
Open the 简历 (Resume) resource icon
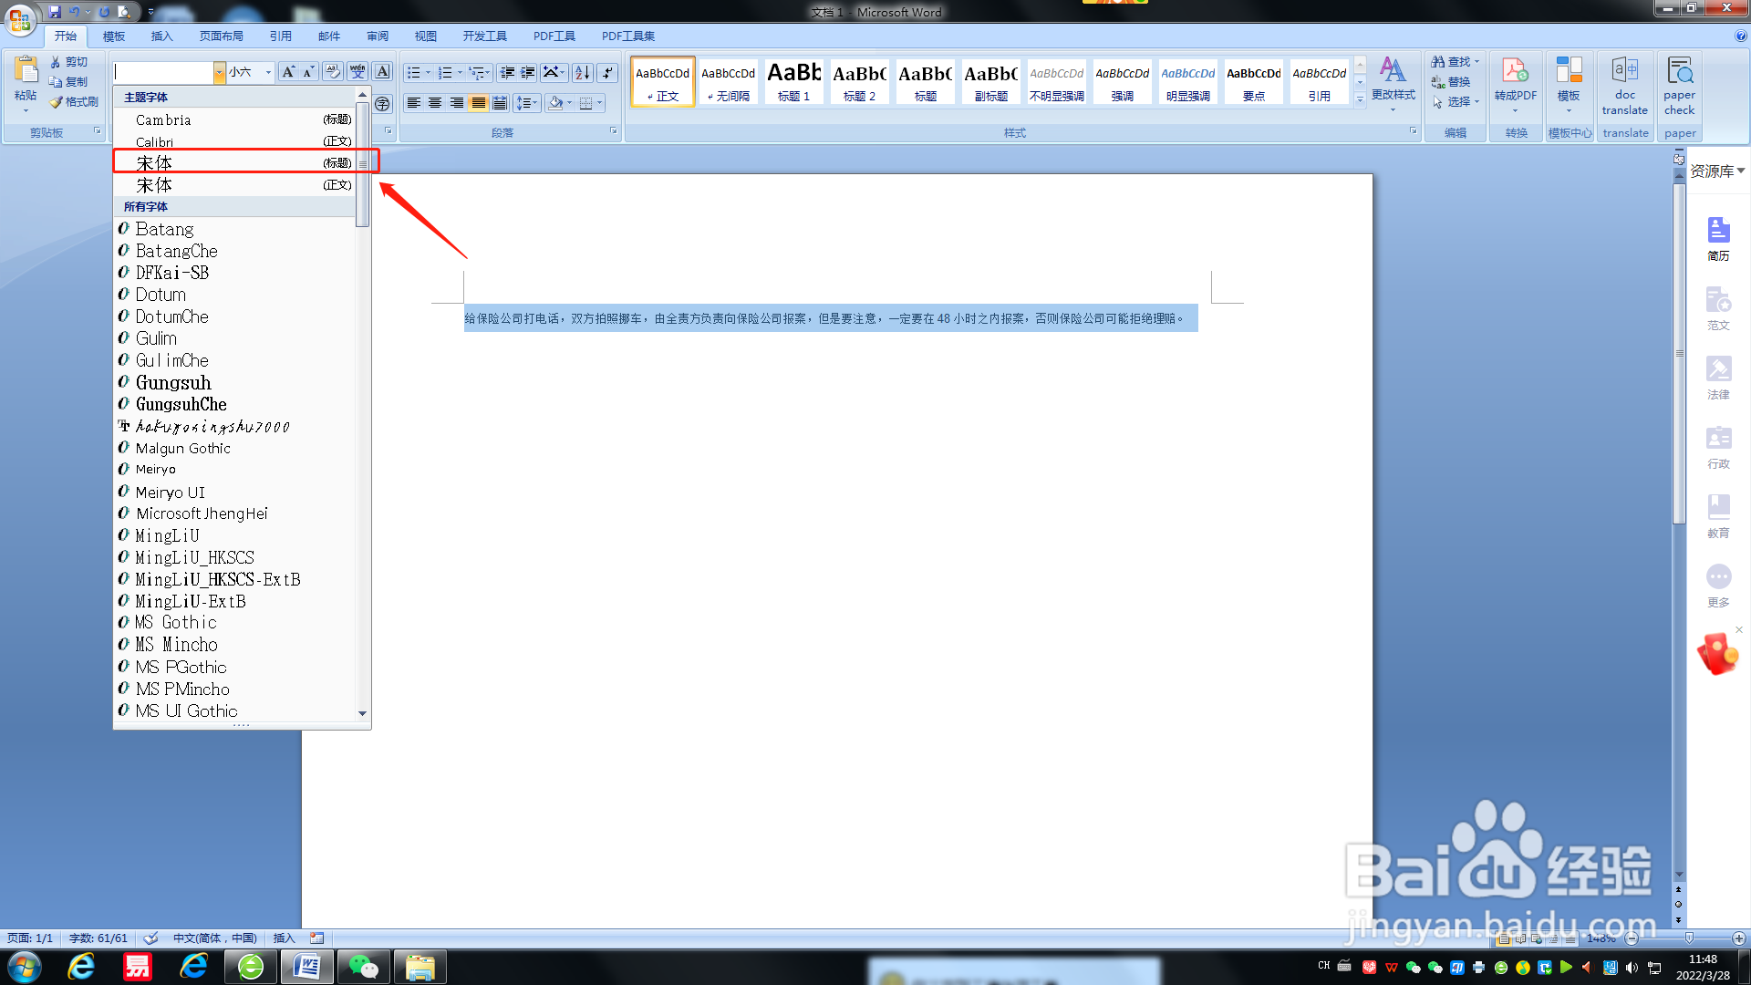click(x=1719, y=239)
